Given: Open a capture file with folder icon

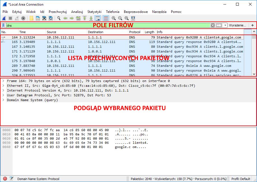Looking at the screenshot, I should coord(31,18).
